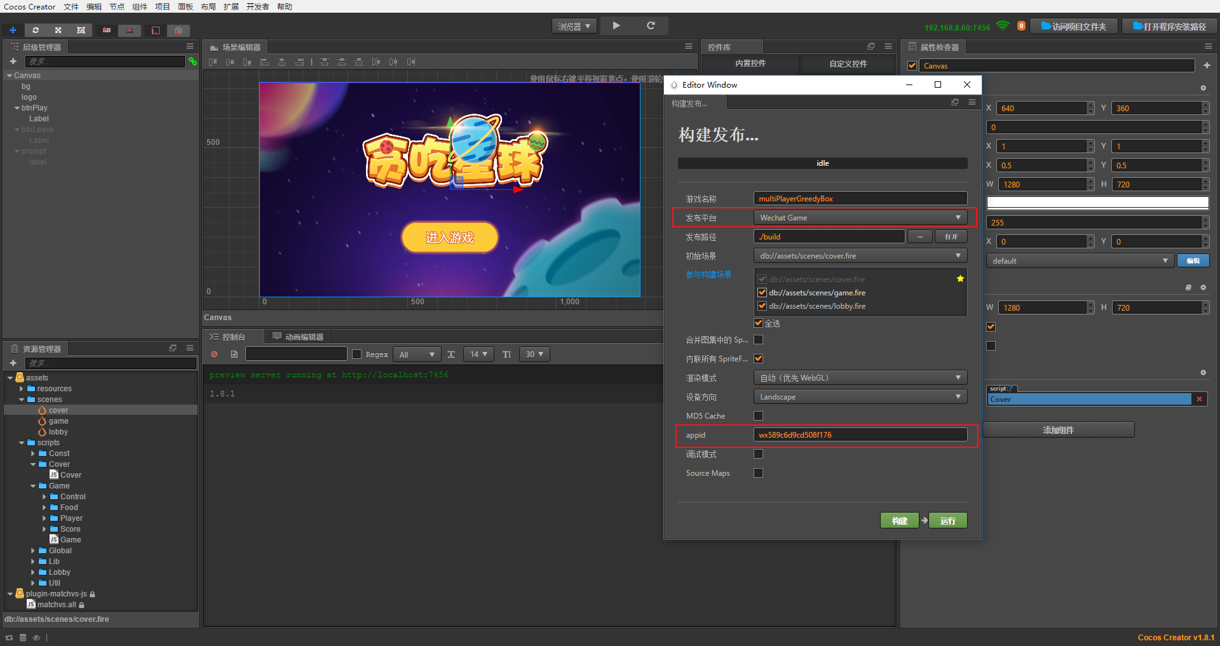Open the build panel hamburger menu
1220x646 pixels.
pyautogui.click(x=972, y=102)
